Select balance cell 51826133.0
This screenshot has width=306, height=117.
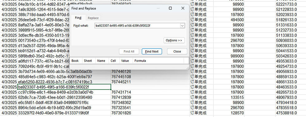click(291, 20)
